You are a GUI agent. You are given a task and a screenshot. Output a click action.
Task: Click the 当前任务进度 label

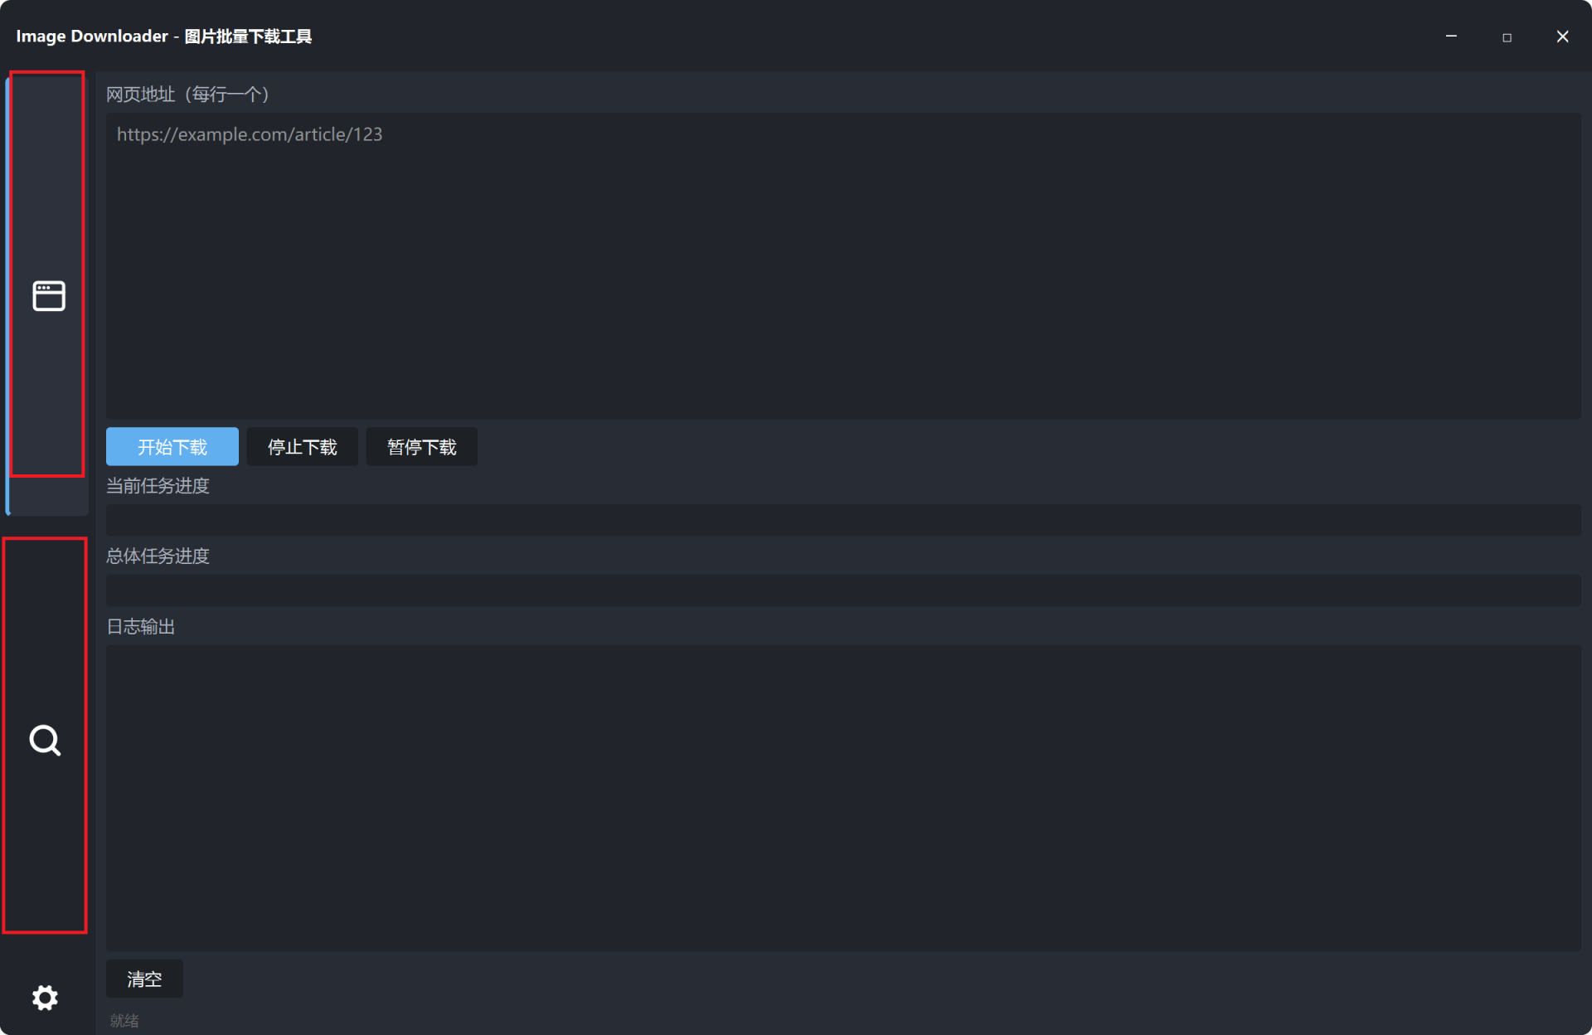(158, 486)
